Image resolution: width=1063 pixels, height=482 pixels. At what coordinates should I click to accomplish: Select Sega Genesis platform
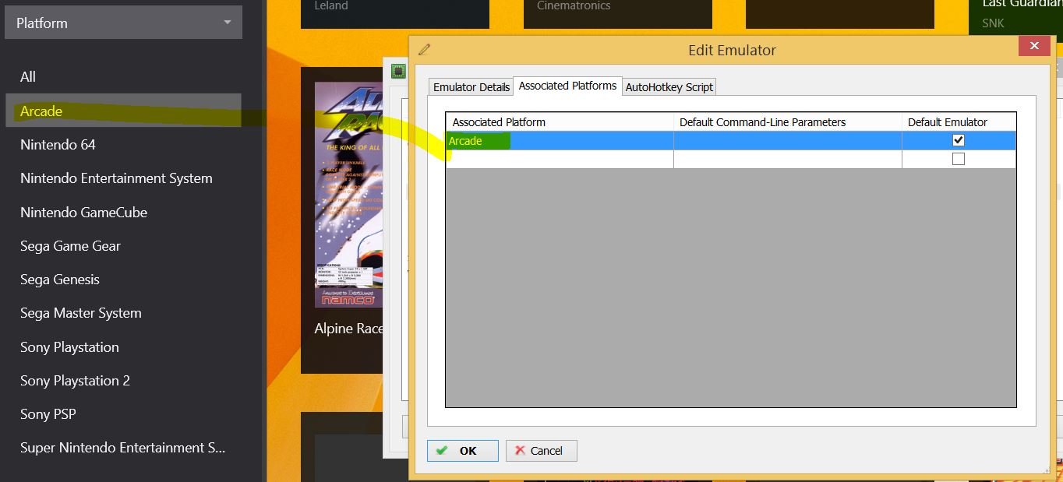[x=60, y=279]
